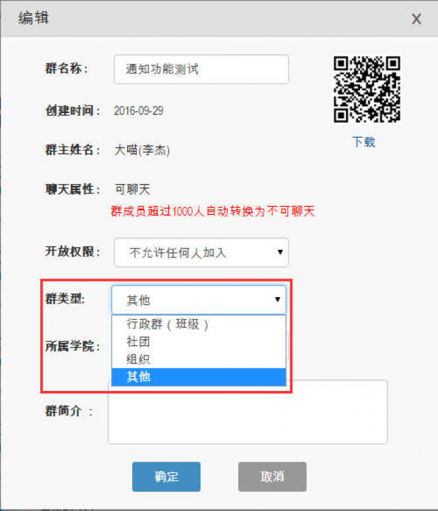
Task: Close the 编辑 dialog with the X
Action: click(416, 19)
